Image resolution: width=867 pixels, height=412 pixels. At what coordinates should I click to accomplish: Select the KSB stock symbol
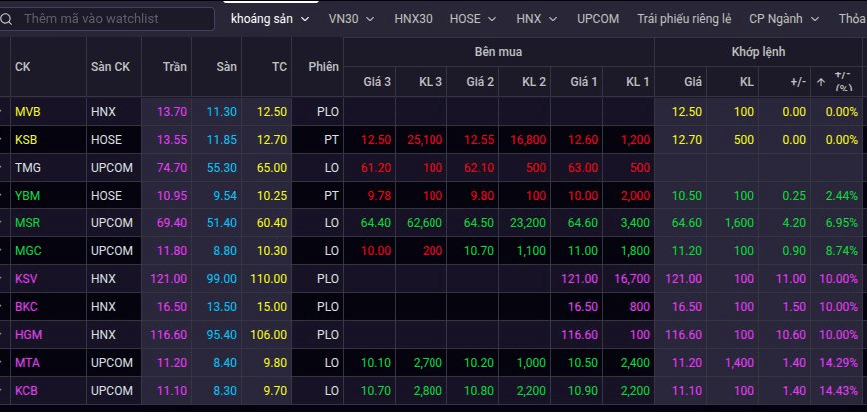[26, 140]
